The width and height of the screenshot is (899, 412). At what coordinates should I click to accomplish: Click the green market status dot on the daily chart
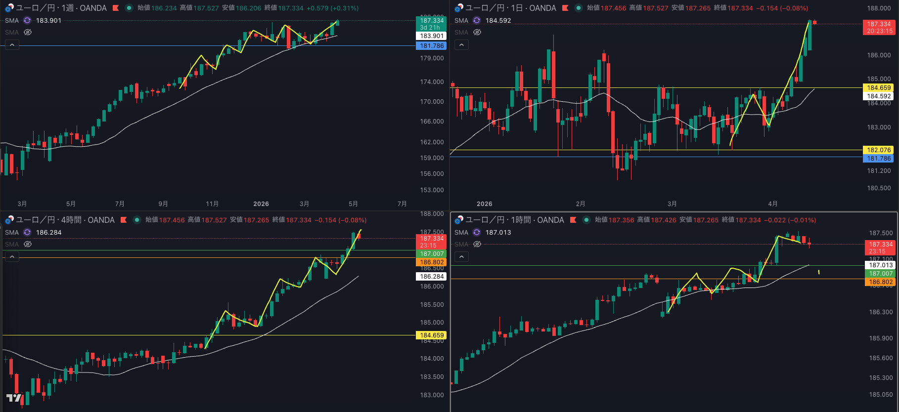[578, 8]
